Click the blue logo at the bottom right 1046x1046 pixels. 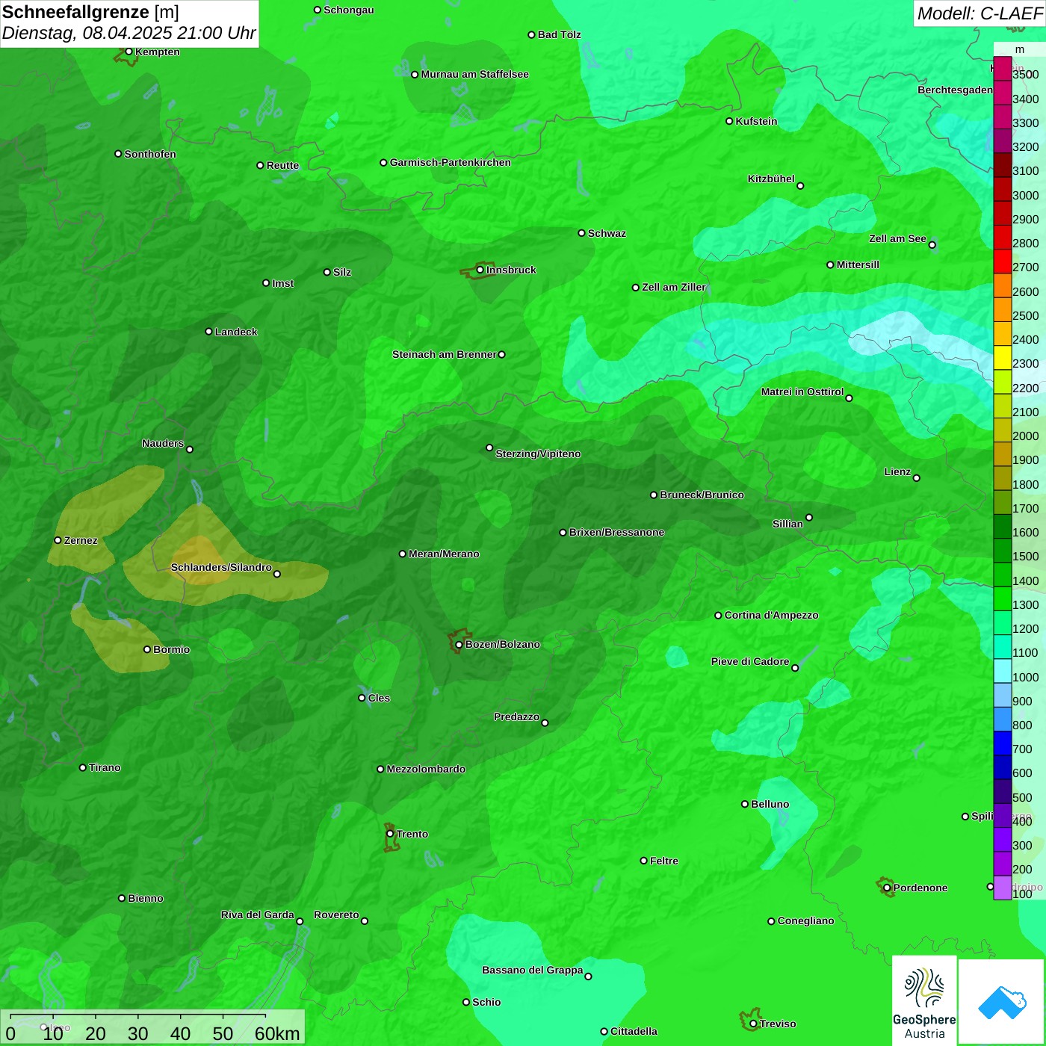pyautogui.click(x=1002, y=1002)
